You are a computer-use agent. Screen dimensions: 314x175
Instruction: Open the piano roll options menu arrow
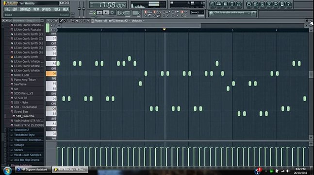(48, 21)
